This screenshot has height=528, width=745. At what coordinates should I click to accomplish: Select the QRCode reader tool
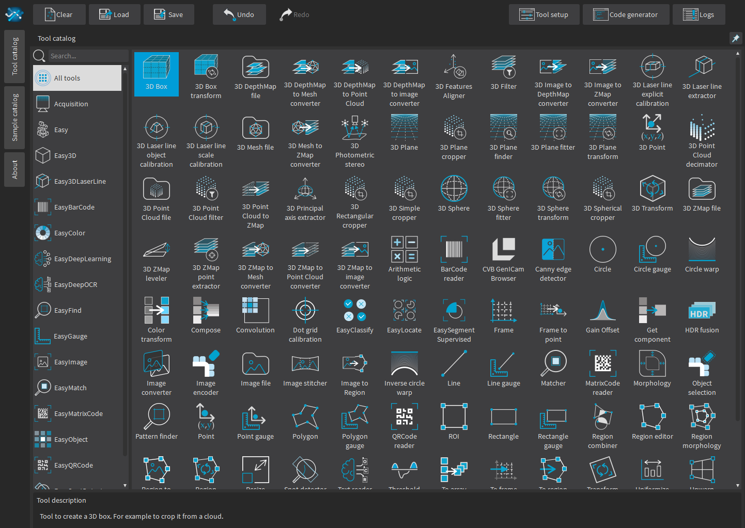404,418
